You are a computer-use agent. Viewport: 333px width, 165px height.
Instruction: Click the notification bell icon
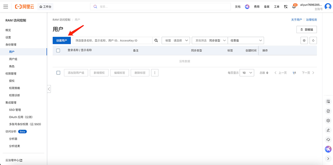point(294,7)
